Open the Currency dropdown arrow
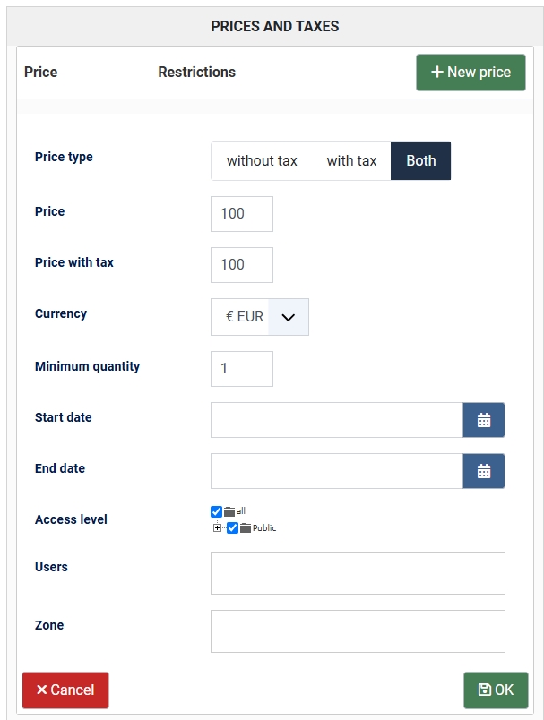The width and height of the screenshot is (544, 720). coord(288,317)
